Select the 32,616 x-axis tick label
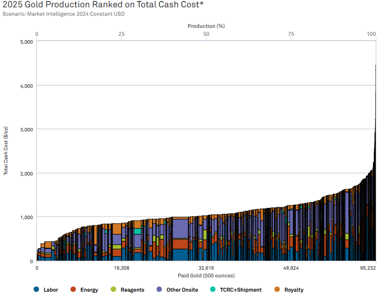The height and width of the screenshot is (299, 390). (x=206, y=268)
